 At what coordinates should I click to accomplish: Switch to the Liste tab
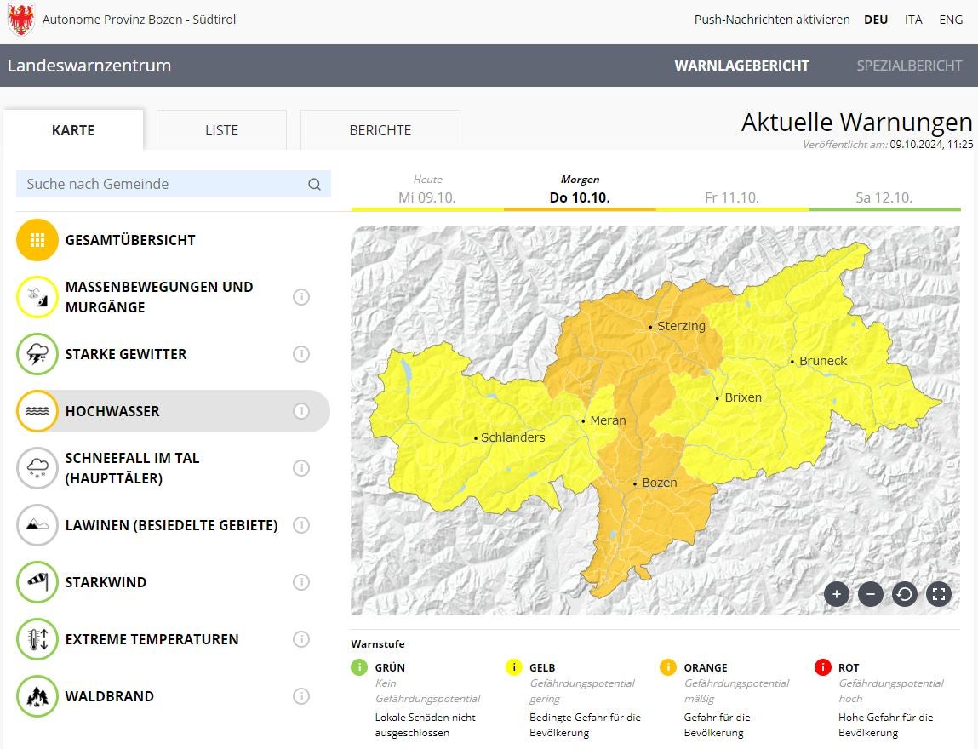[221, 130]
